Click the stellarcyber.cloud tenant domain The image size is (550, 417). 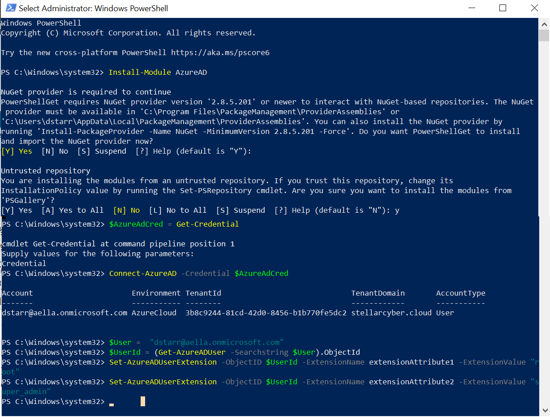pos(391,313)
